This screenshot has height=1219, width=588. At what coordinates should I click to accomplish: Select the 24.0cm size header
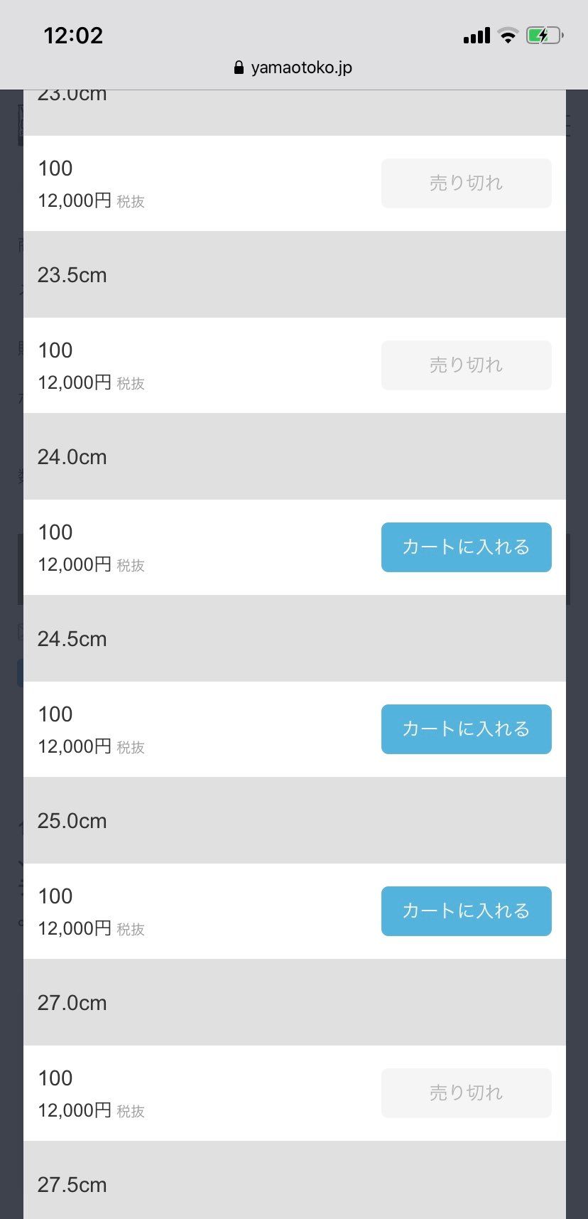pos(295,456)
